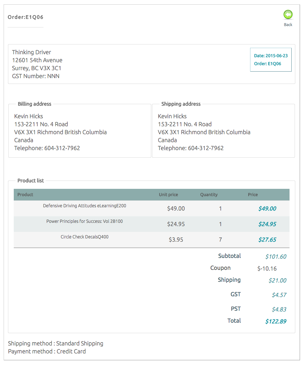
Task: Click the Payment method Credit Card line
Action: tap(47, 351)
